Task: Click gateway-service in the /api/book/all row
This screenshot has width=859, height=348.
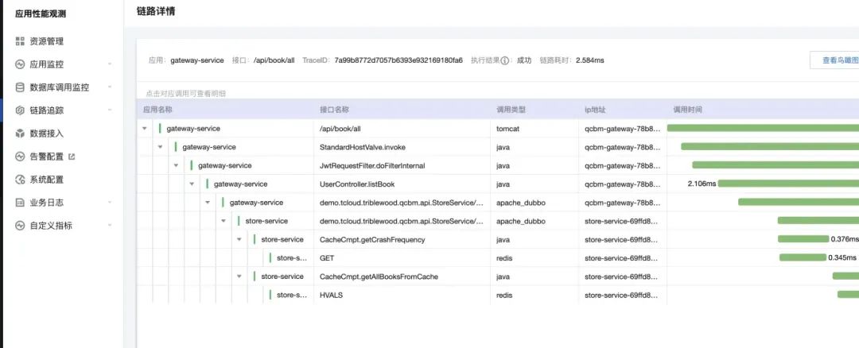Action: 193,129
